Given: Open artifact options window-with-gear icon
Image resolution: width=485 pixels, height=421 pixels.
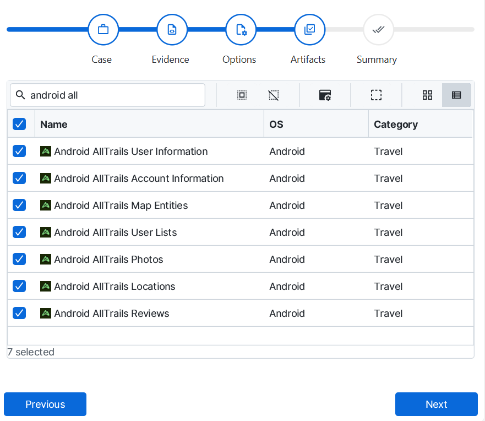Looking at the screenshot, I should (x=325, y=95).
